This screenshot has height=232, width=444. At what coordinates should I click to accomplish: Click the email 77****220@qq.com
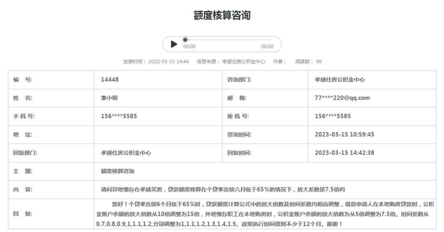click(x=342, y=98)
